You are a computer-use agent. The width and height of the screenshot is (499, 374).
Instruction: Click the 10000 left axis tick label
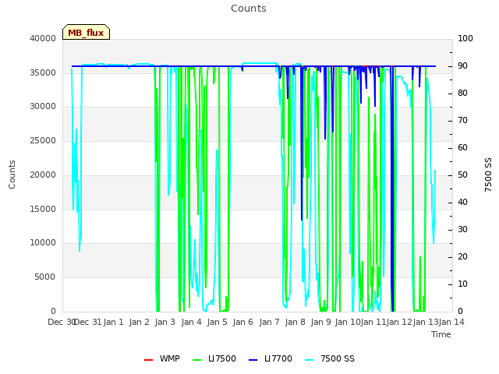click(x=43, y=243)
